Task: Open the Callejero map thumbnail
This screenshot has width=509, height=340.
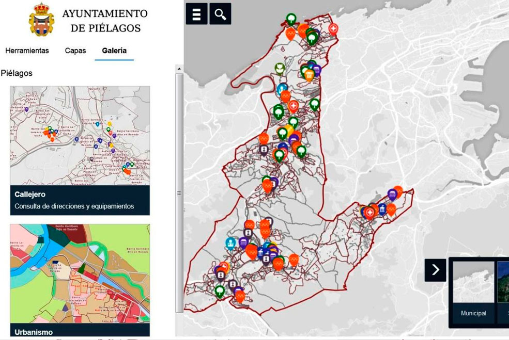Action: pos(80,136)
